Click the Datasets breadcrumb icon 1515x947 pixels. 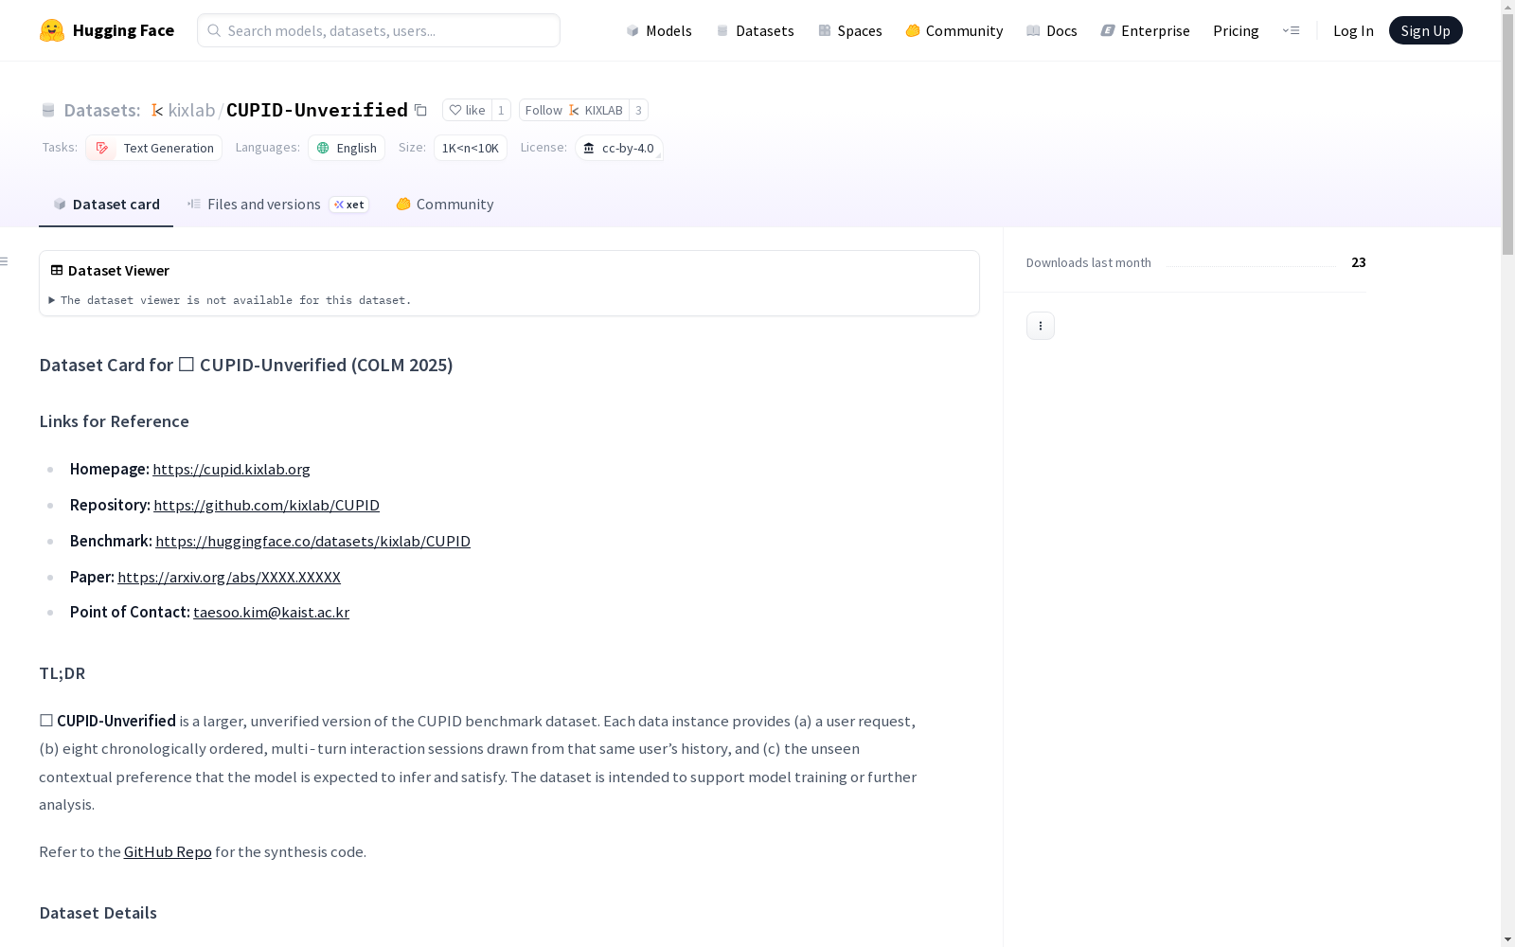pyautogui.click(x=48, y=111)
